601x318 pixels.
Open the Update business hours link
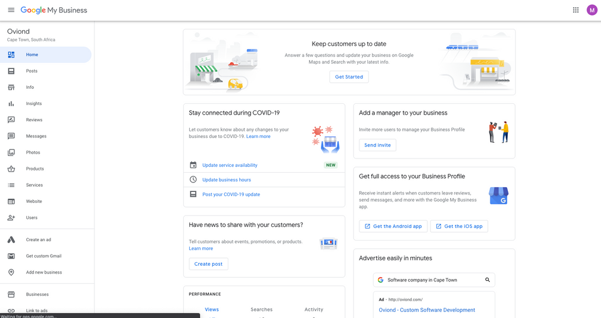coord(227,180)
